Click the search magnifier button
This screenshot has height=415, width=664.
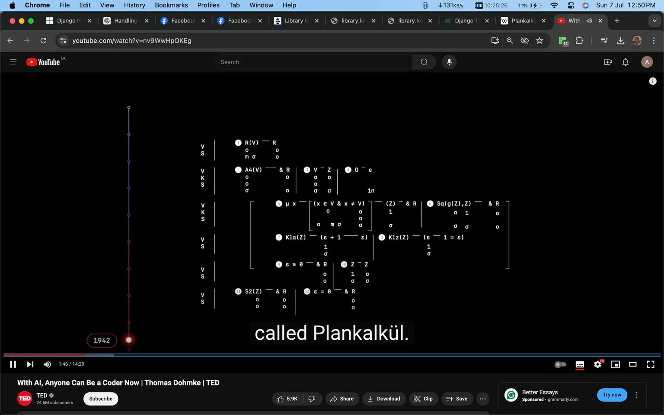coord(424,62)
